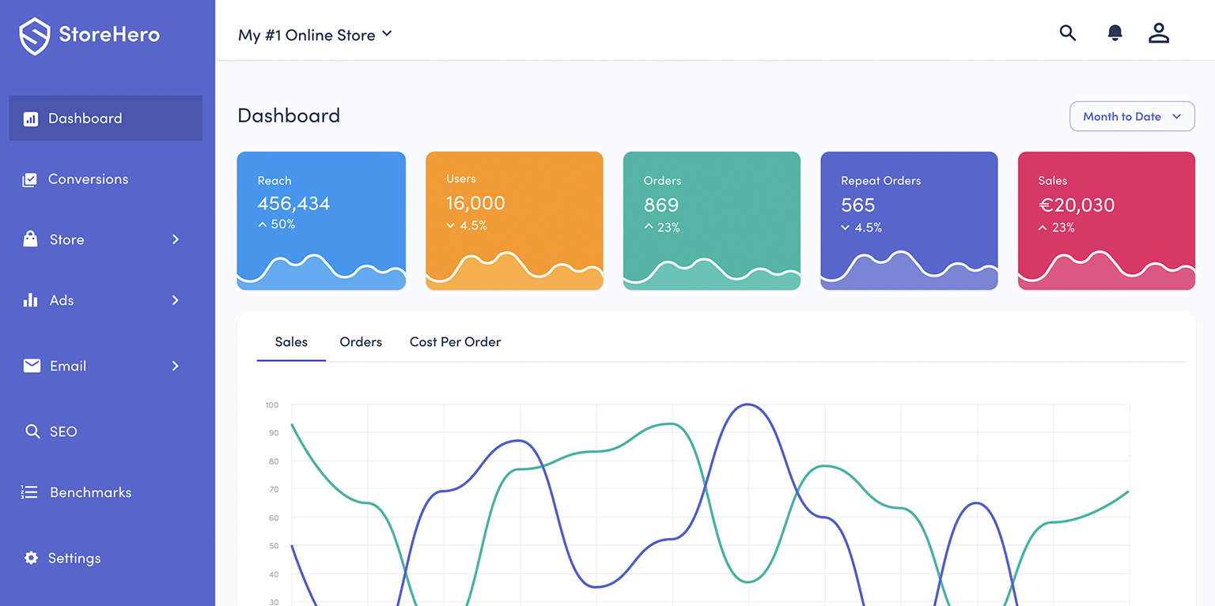Open the red Sales stat card
1215x606 pixels.
pyautogui.click(x=1107, y=220)
